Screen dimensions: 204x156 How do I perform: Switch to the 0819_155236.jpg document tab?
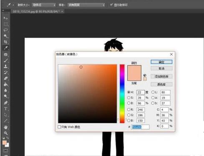tap(36, 11)
